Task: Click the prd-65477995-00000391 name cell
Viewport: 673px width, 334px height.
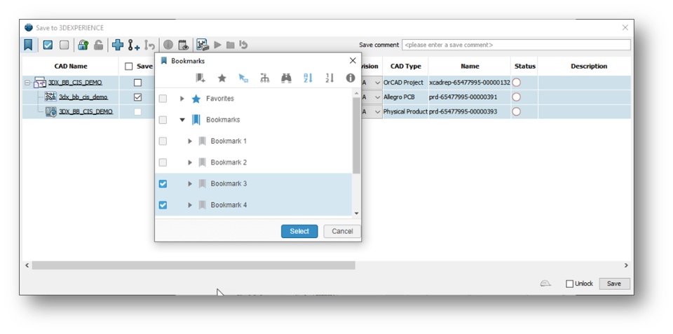Action: click(470, 97)
